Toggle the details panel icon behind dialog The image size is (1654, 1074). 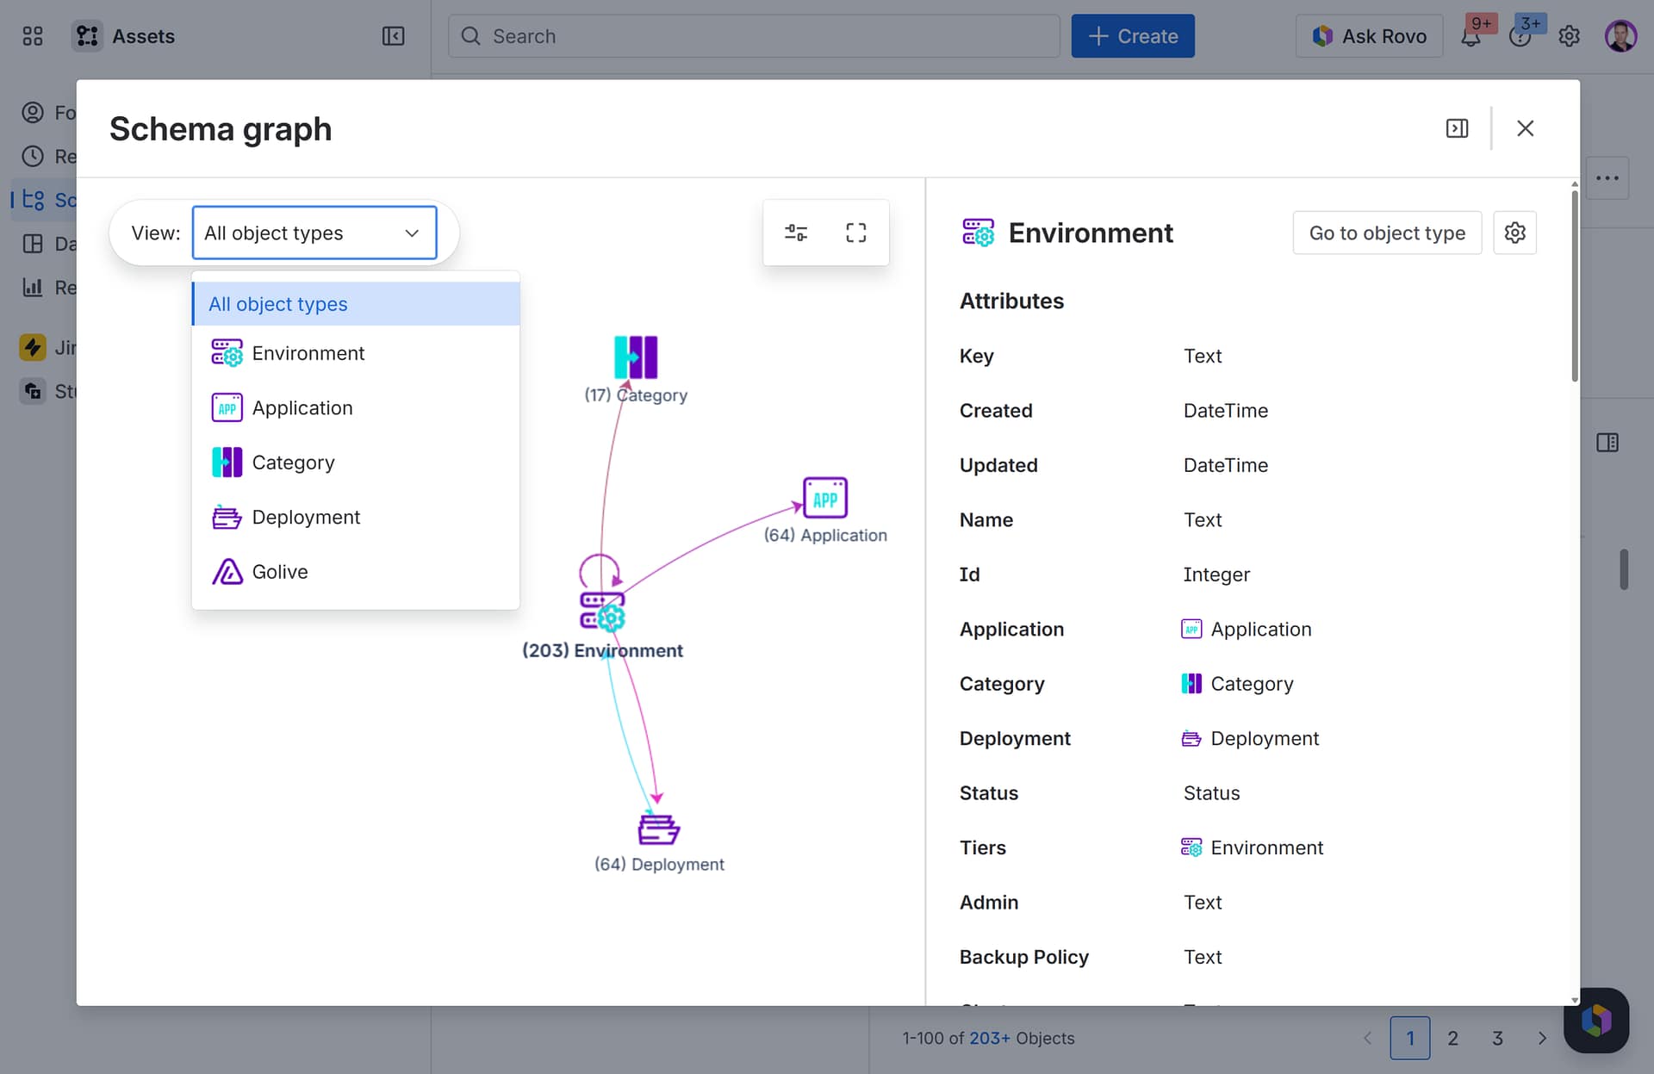(x=1607, y=443)
